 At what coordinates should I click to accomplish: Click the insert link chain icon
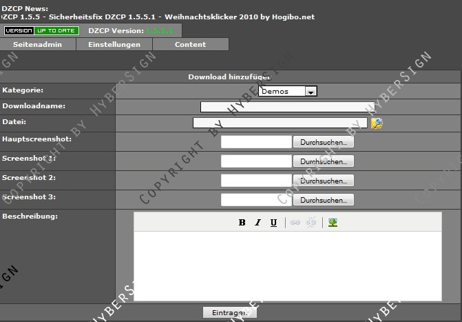coord(295,222)
